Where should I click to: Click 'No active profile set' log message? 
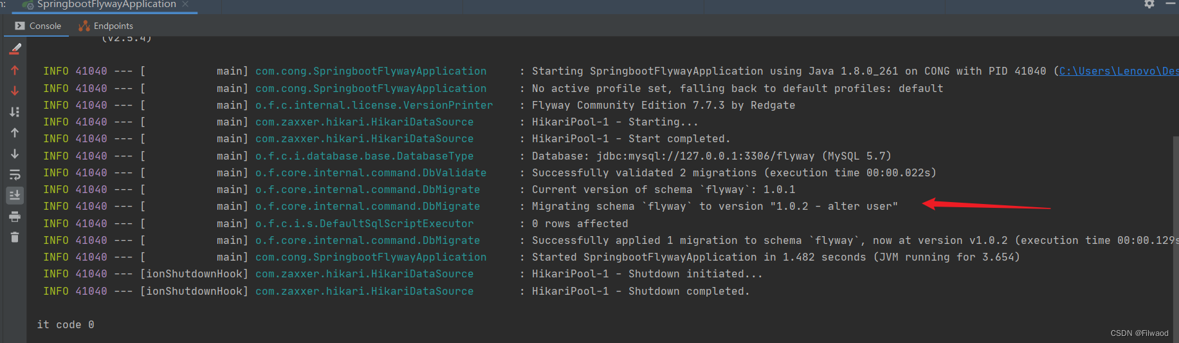737,89
